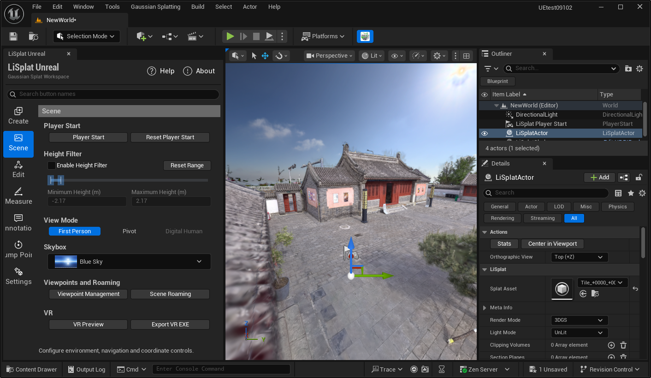Image resolution: width=651 pixels, height=378 pixels.
Task: Click the Details table view icon
Action: (x=618, y=193)
